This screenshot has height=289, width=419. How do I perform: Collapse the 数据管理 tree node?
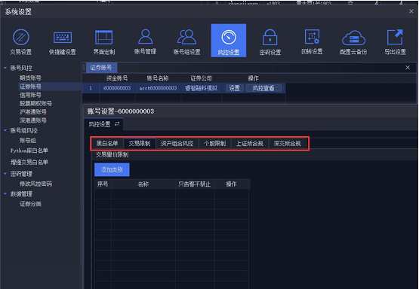coord(5,193)
